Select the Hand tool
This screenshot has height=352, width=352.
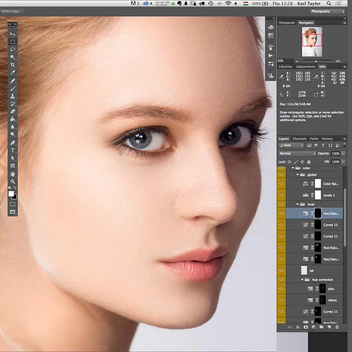pyautogui.click(x=13, y=173)
